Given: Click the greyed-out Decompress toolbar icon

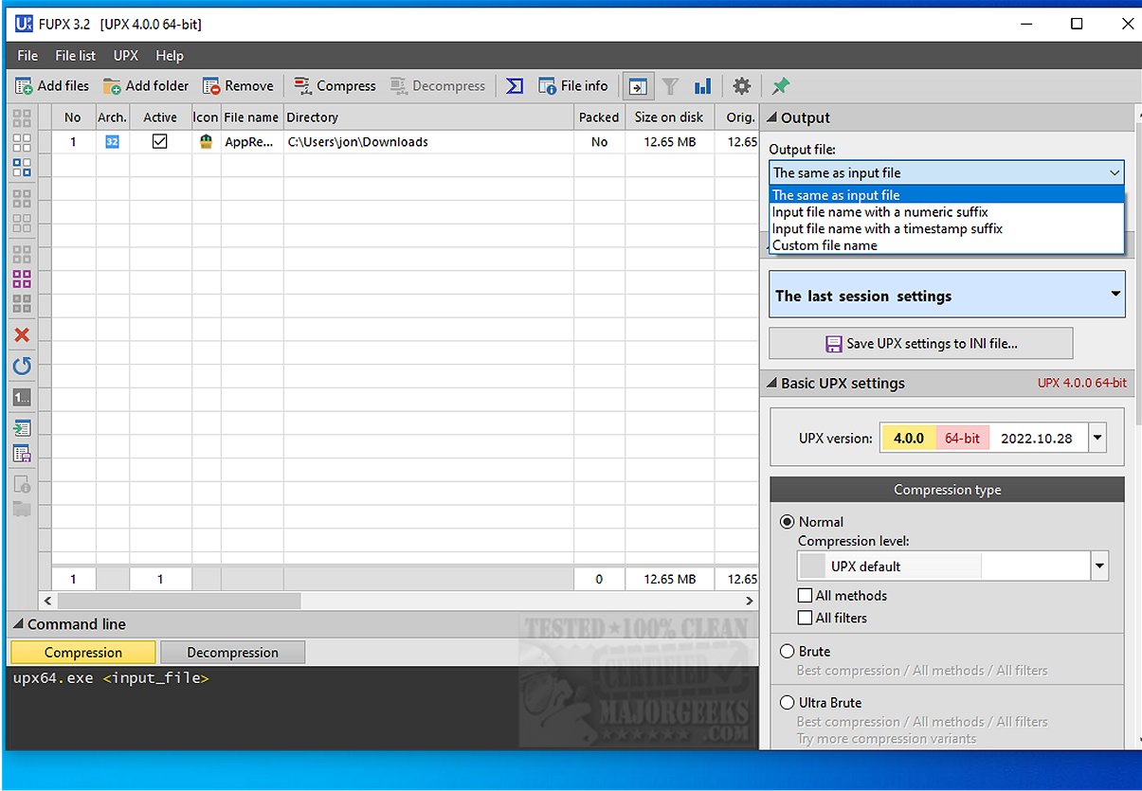Looking at the screenshot, I should (398, 86).
